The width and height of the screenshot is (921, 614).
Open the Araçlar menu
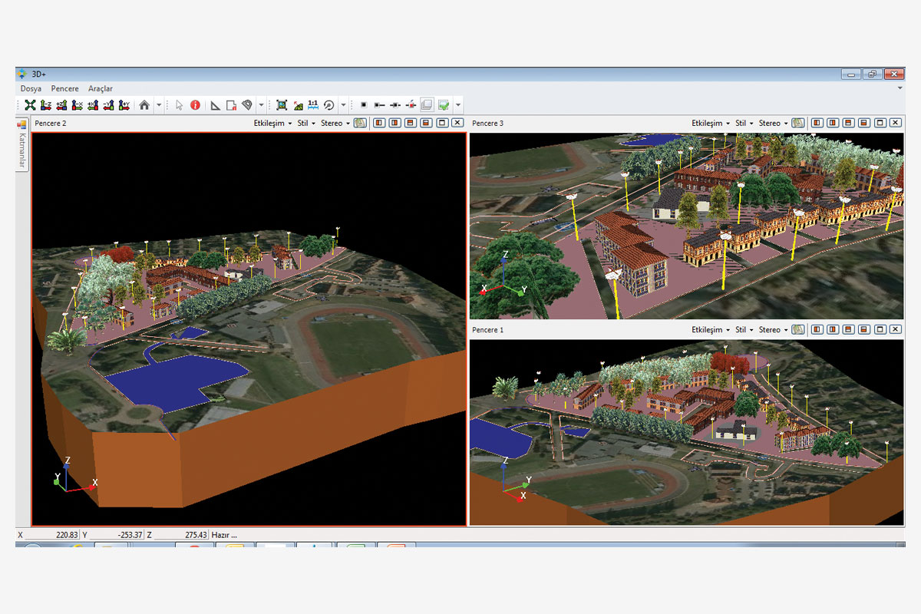tap(101, 89)
